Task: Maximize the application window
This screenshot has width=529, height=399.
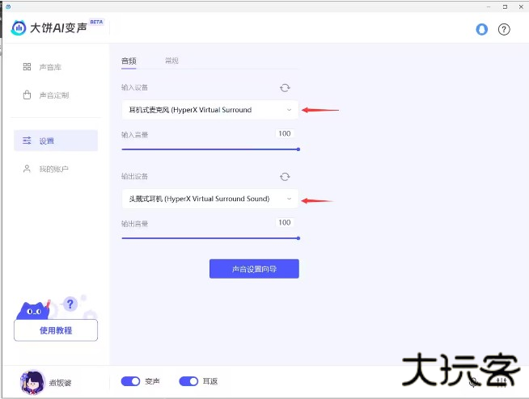Action: pyautogui.click(x=505, y=6)
